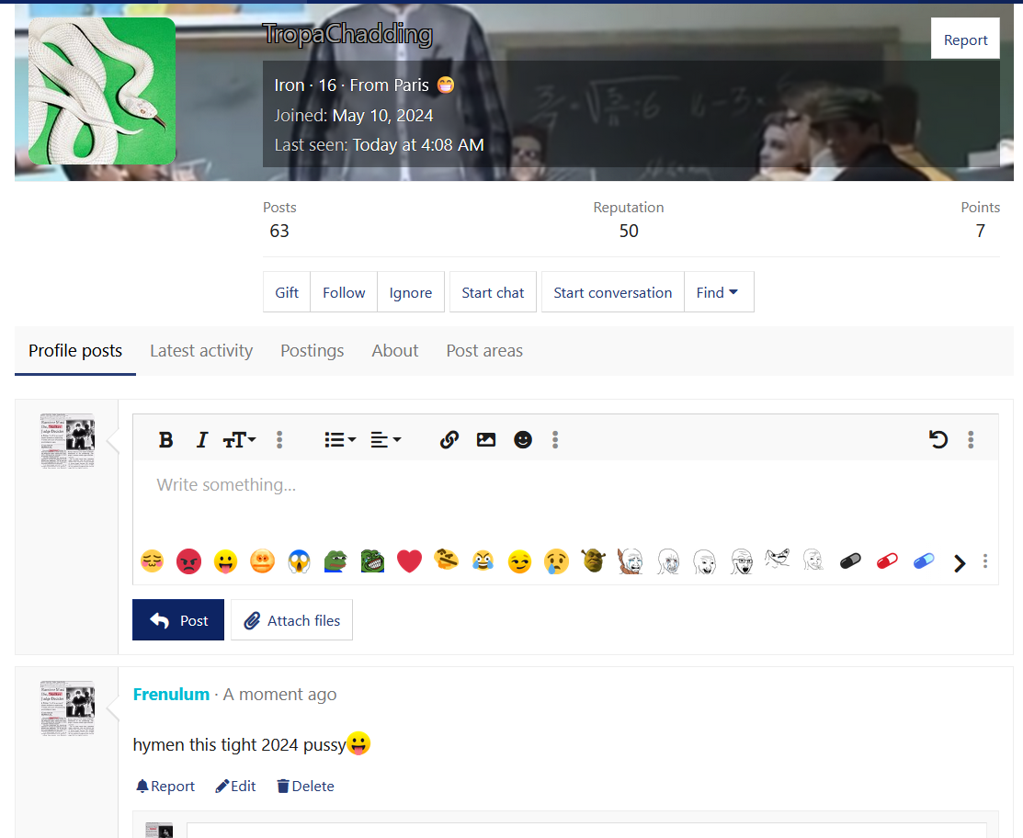Select the Shrek emoji
1023x838 pixels.
click(593, 561)
